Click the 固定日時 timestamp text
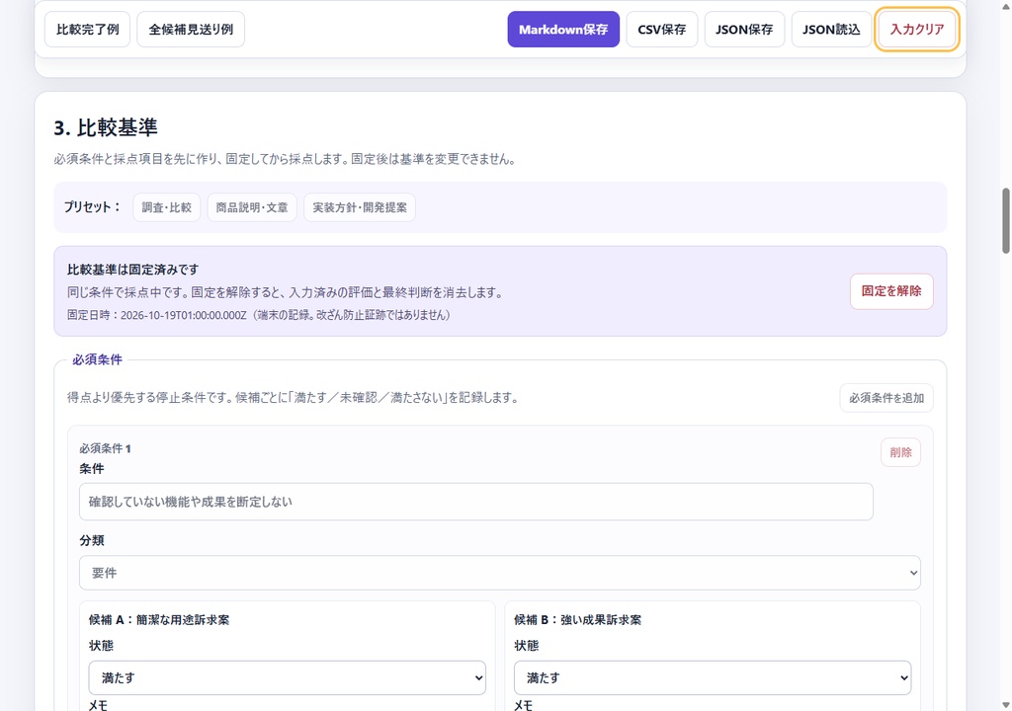Viewport: 1012px width, 711px height. pos(258,315)
